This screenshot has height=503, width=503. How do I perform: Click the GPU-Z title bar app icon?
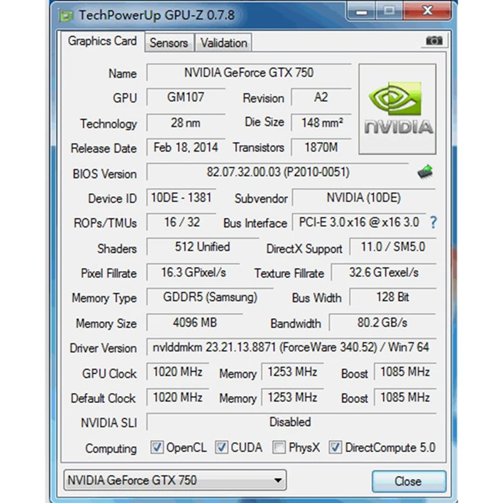pyautogui.click(x=66, y=16)
